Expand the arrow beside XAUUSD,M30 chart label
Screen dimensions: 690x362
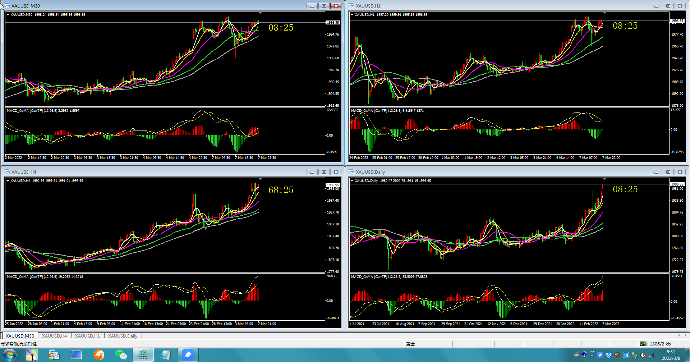(x=8, y=15)
